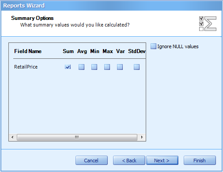Click the Summary sigma icon in header
223x172 pixels.
208,23
